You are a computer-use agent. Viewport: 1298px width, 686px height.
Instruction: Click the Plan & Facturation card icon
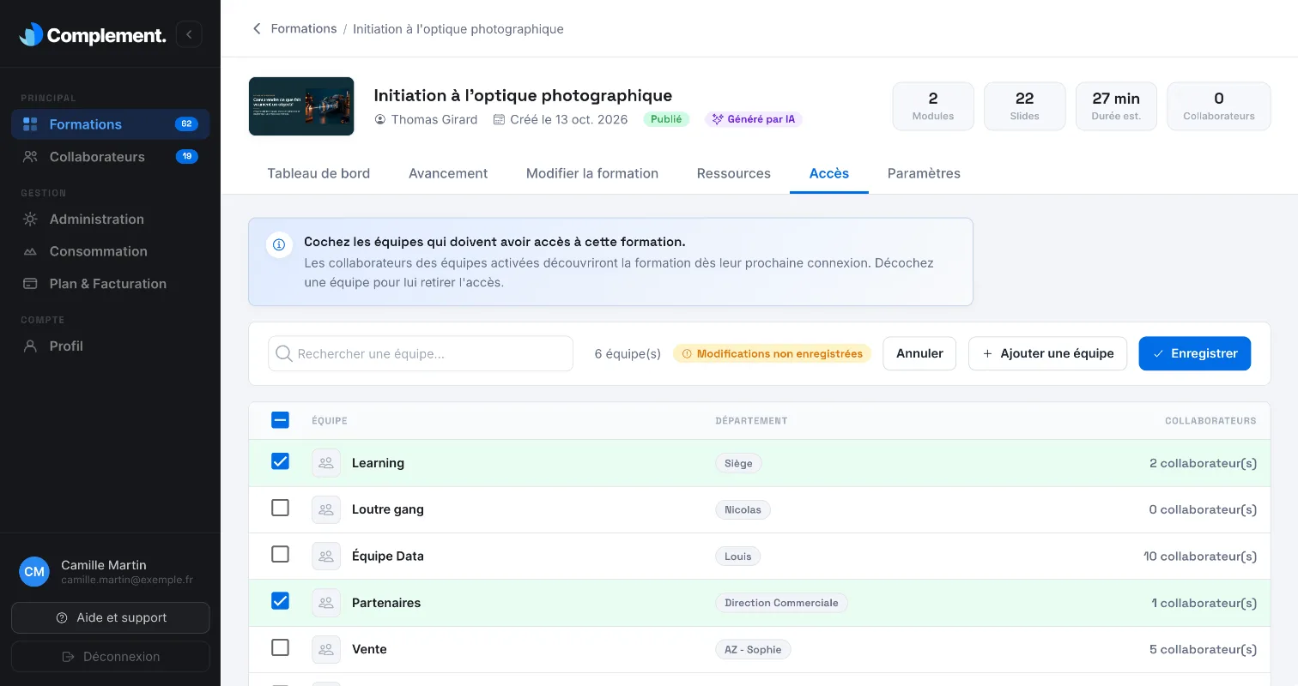point(30,284)
